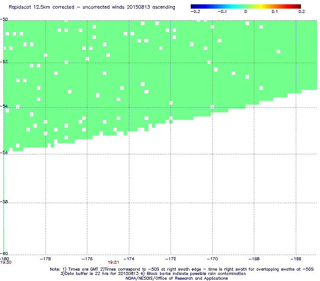Click the -58 latitude axis label

click(4, 201)
